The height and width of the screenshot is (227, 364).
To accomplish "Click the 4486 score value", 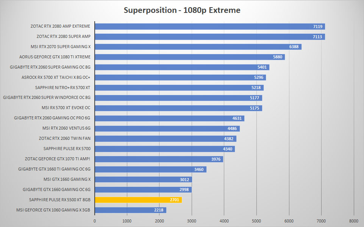I will [232, 128].
